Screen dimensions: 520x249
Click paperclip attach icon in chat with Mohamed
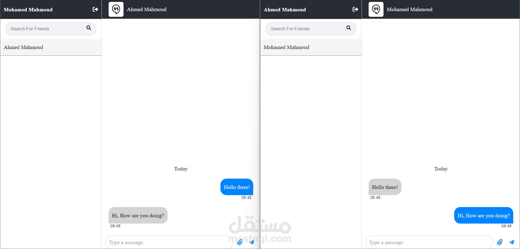[500, 242]
